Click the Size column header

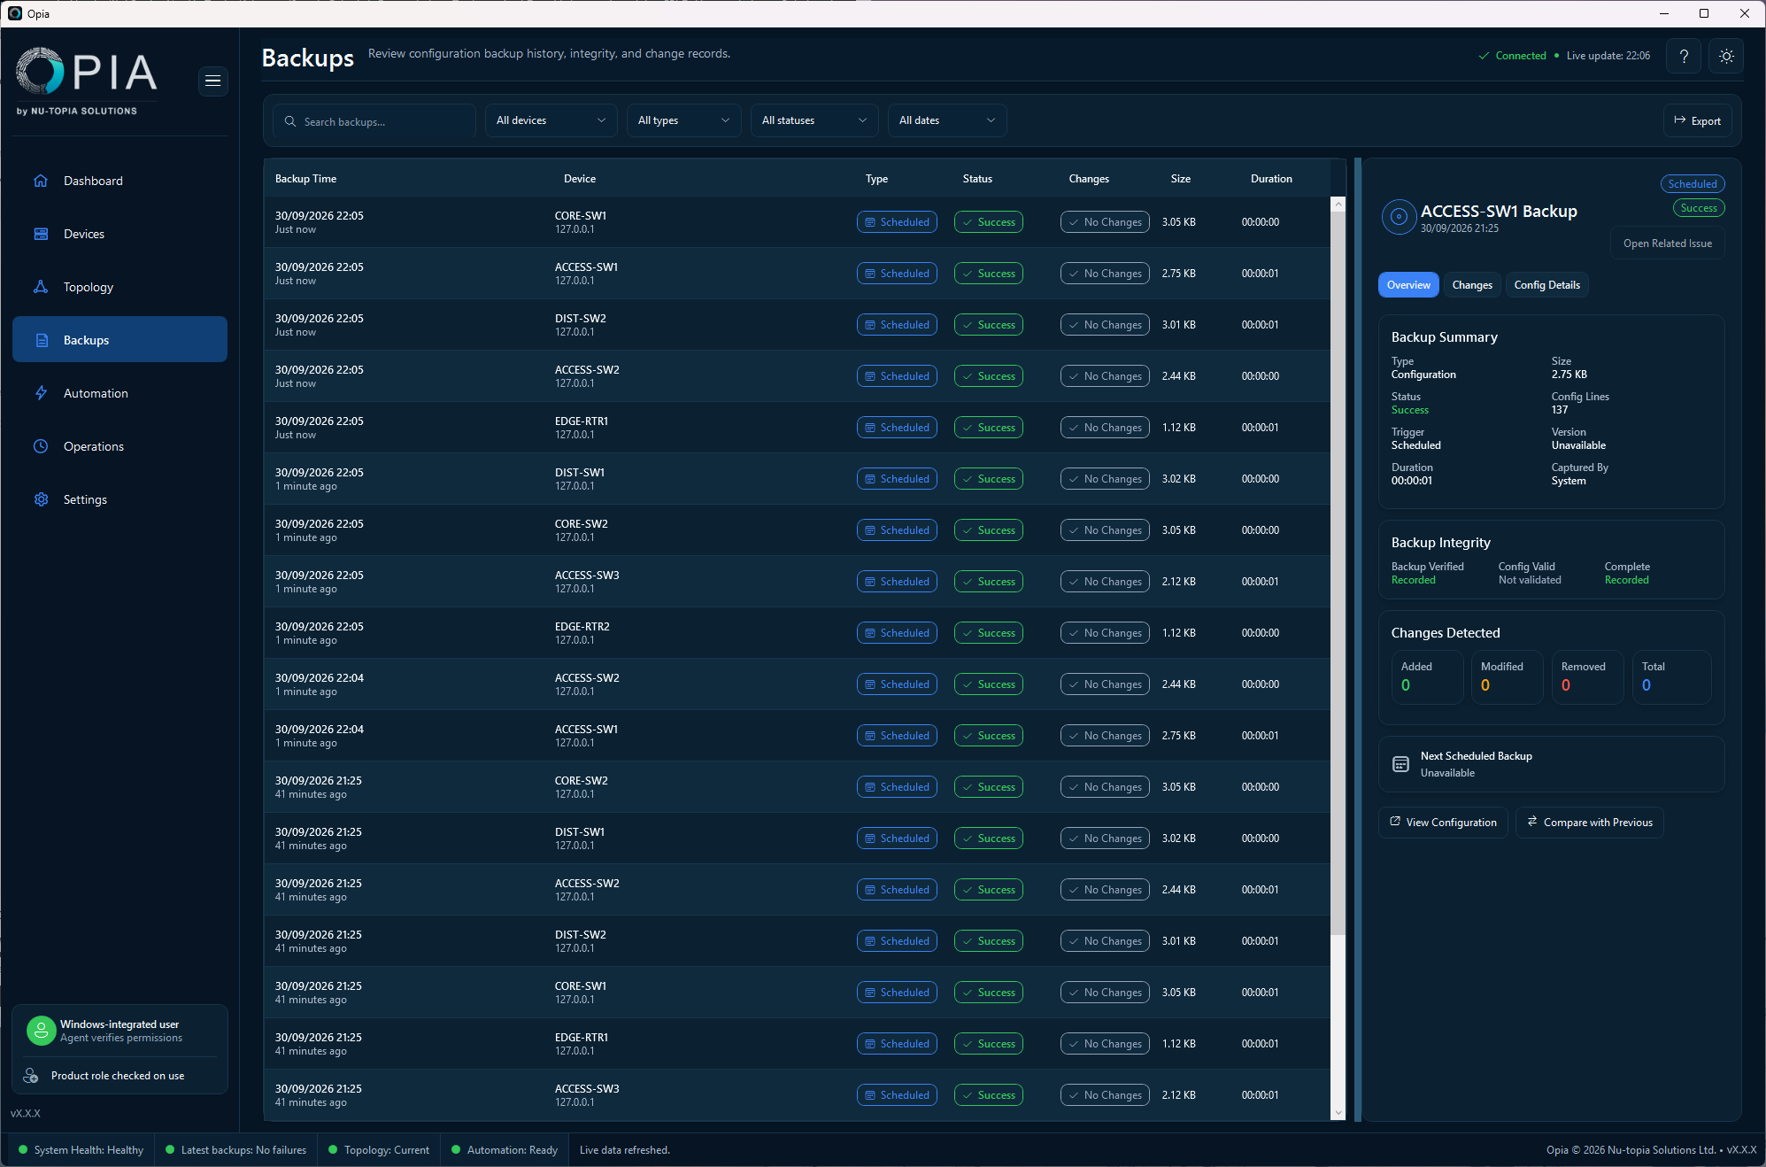click(1181, 179)
